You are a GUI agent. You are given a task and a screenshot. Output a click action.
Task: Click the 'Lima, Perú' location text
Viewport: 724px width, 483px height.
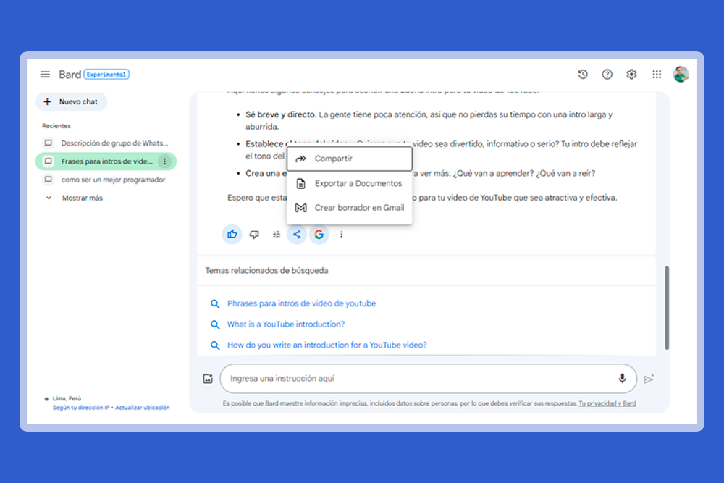(x=67, y=398)
